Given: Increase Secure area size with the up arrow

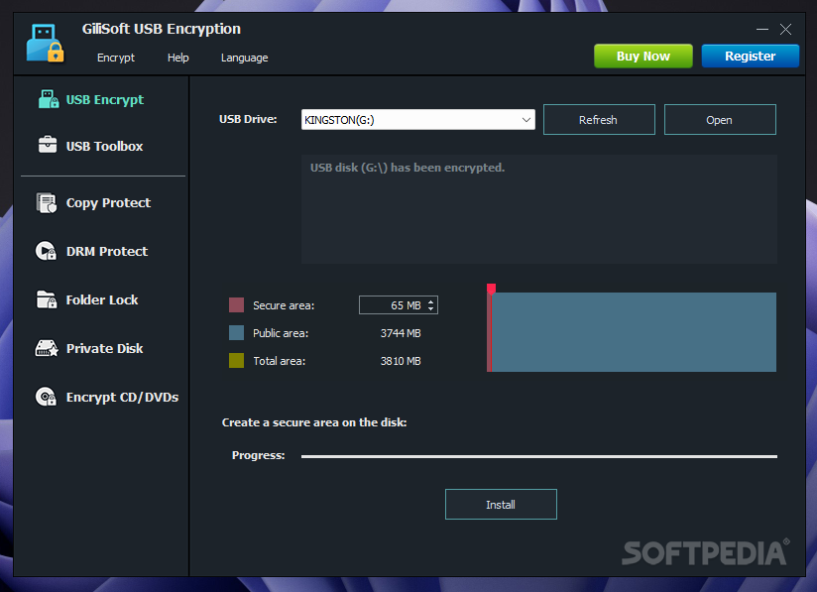Looking at the screenshot, I should (431, 301).
